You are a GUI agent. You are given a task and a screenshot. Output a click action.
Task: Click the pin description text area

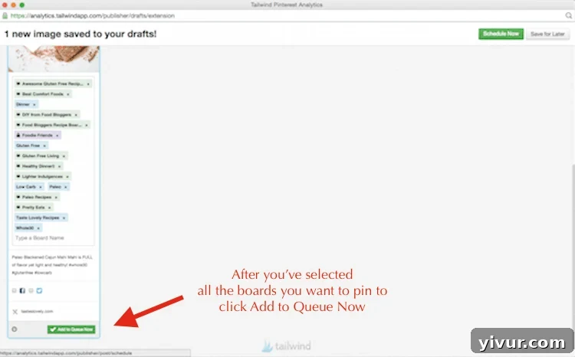click(x=53, y=264)
